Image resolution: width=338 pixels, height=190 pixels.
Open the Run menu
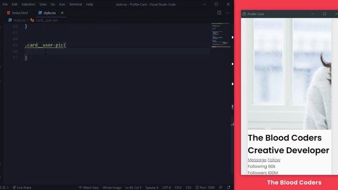coord(62,4)
